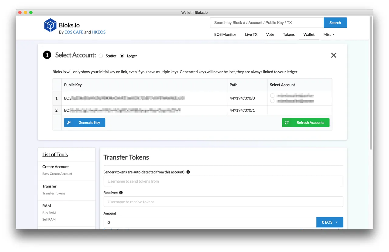Click the Bloks.io site name text
The height and width of the screenshot is (252, 389).
(x=69, y=25)
